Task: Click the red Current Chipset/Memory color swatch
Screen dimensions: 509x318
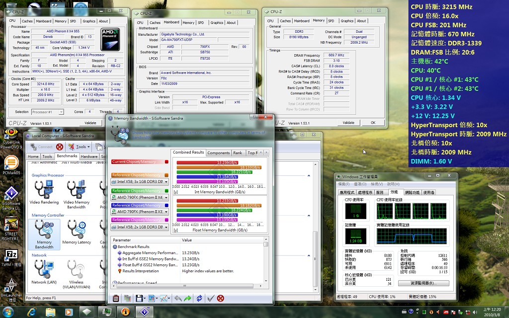Action: (167, 161)
